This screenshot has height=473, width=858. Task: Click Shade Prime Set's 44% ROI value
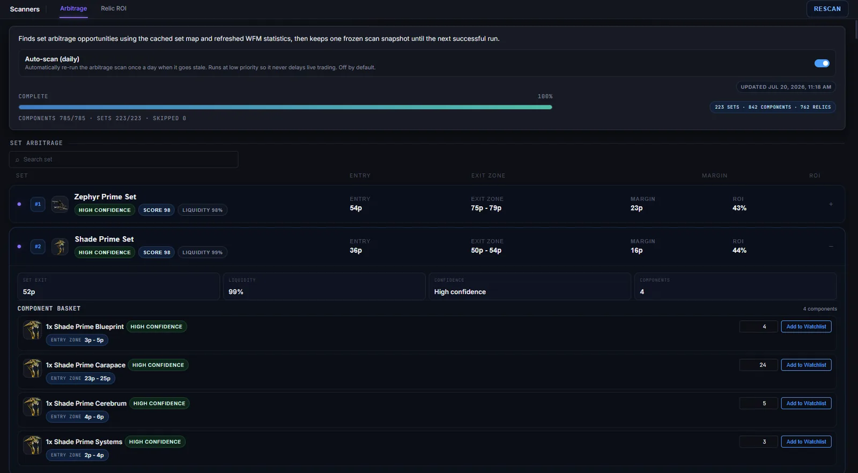739,250
